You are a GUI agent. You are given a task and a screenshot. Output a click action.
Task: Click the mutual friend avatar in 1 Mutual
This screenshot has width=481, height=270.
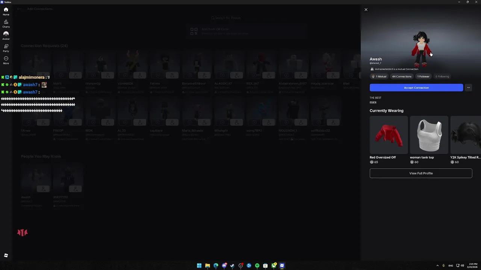point(373,76)
